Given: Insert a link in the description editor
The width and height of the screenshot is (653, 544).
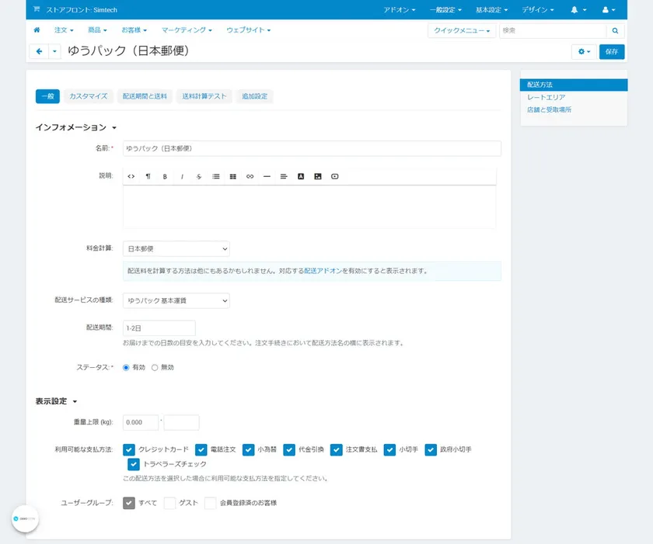Looking at the screenshot, I should 250,176.
